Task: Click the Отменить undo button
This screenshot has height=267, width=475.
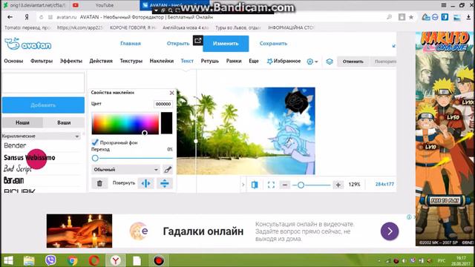Action: [x=353, y=62]
